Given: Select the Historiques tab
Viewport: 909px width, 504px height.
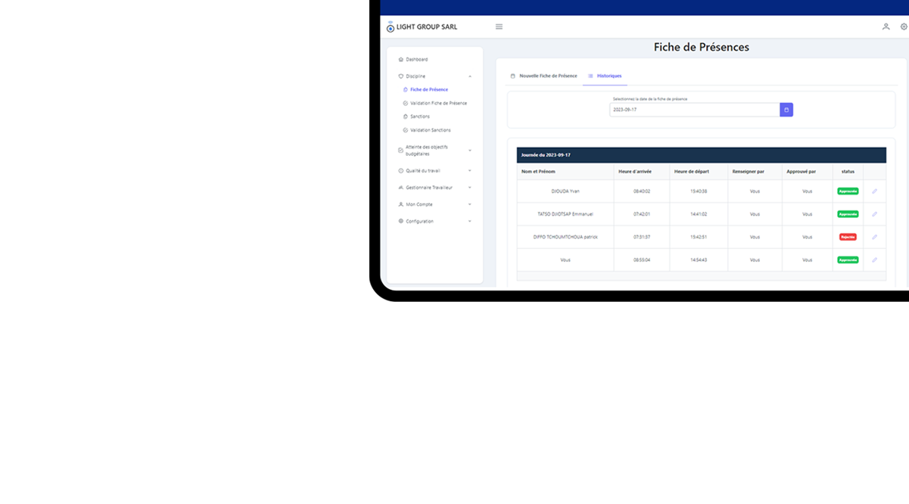Looking at the screenshot, I should 605,76.
